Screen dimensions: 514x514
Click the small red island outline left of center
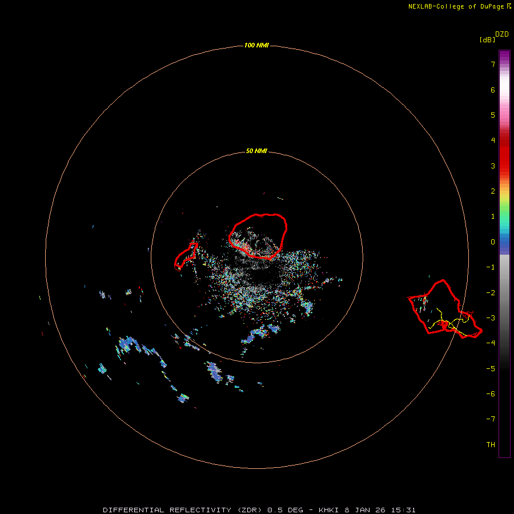[186, 256]
